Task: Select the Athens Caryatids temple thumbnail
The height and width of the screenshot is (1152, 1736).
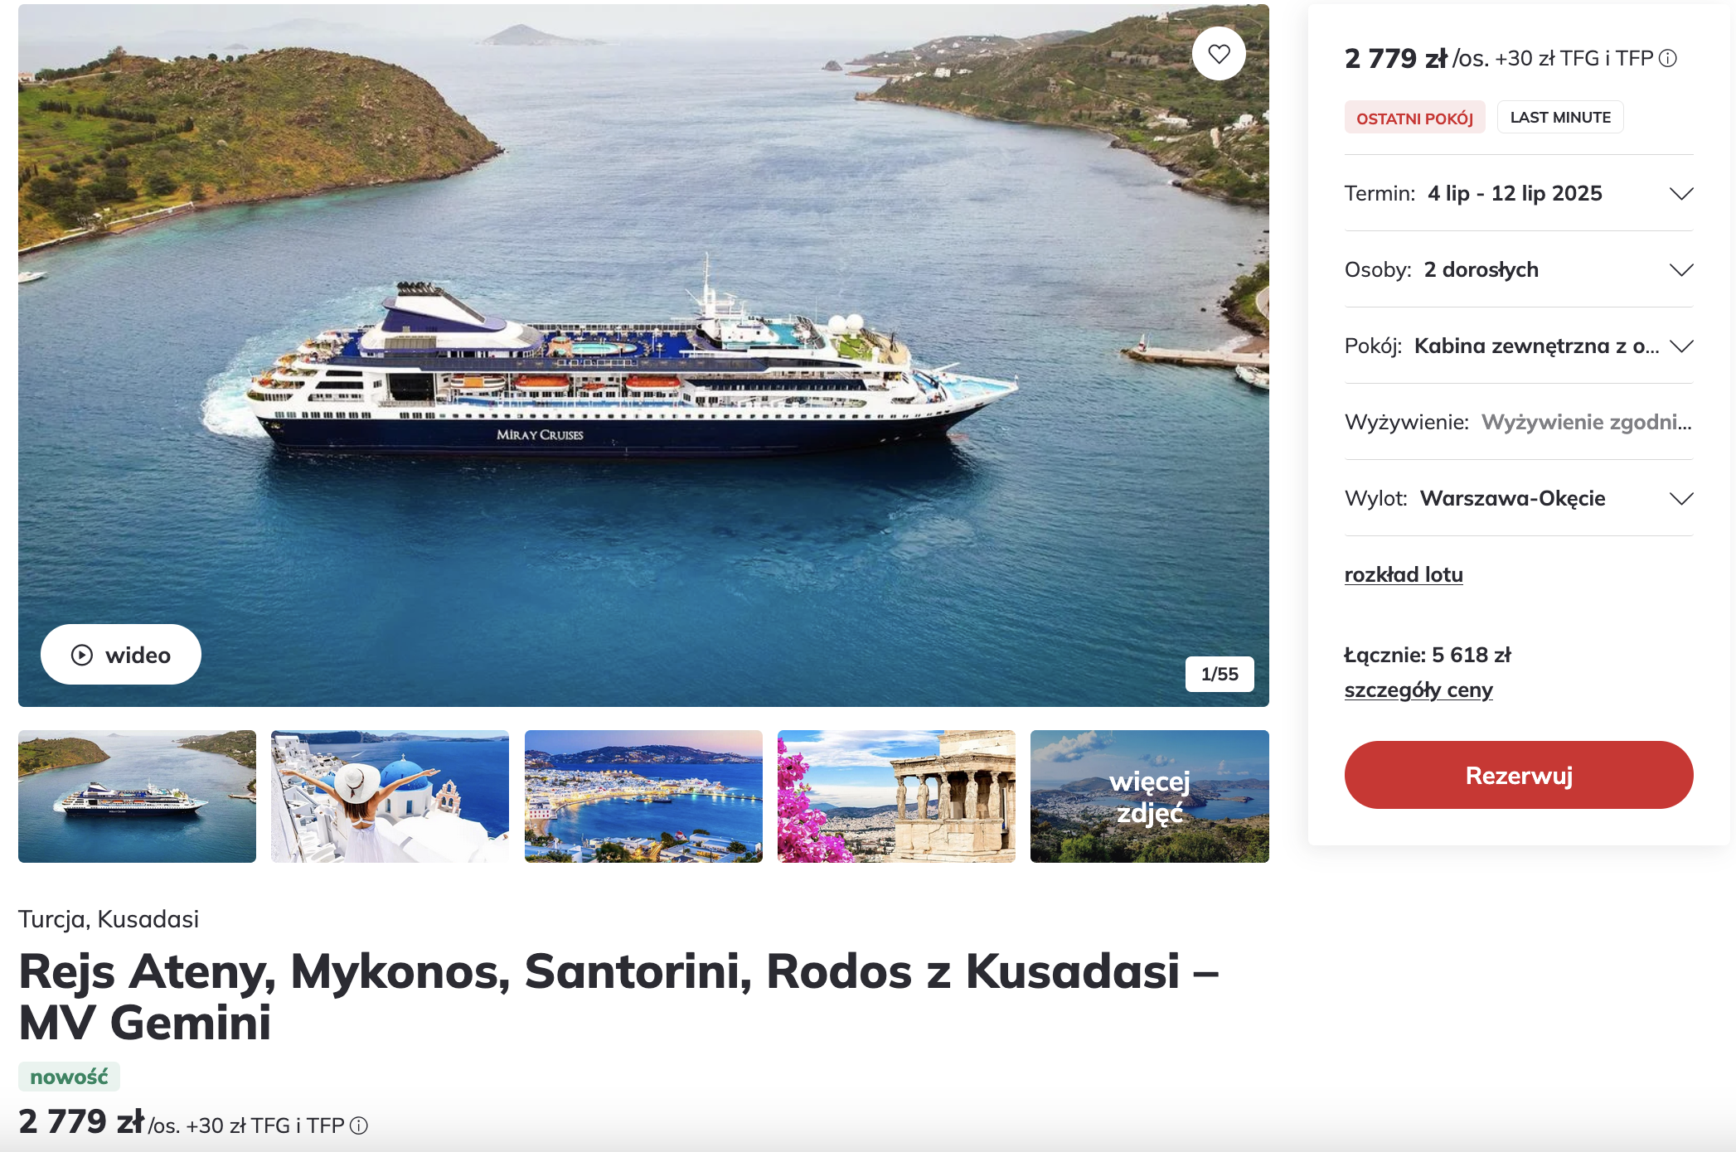Action: (x=896, y=796)
